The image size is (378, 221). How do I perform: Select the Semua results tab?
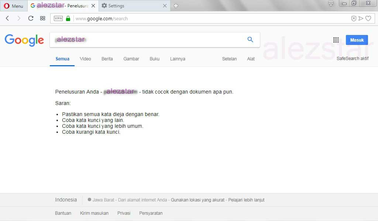point(62,59)
